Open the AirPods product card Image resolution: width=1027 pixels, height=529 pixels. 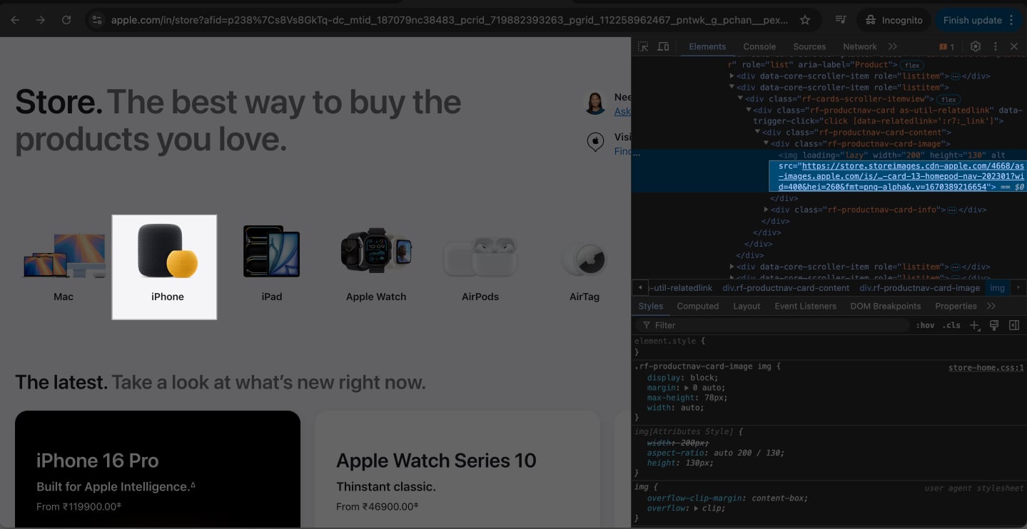(480, 267)
